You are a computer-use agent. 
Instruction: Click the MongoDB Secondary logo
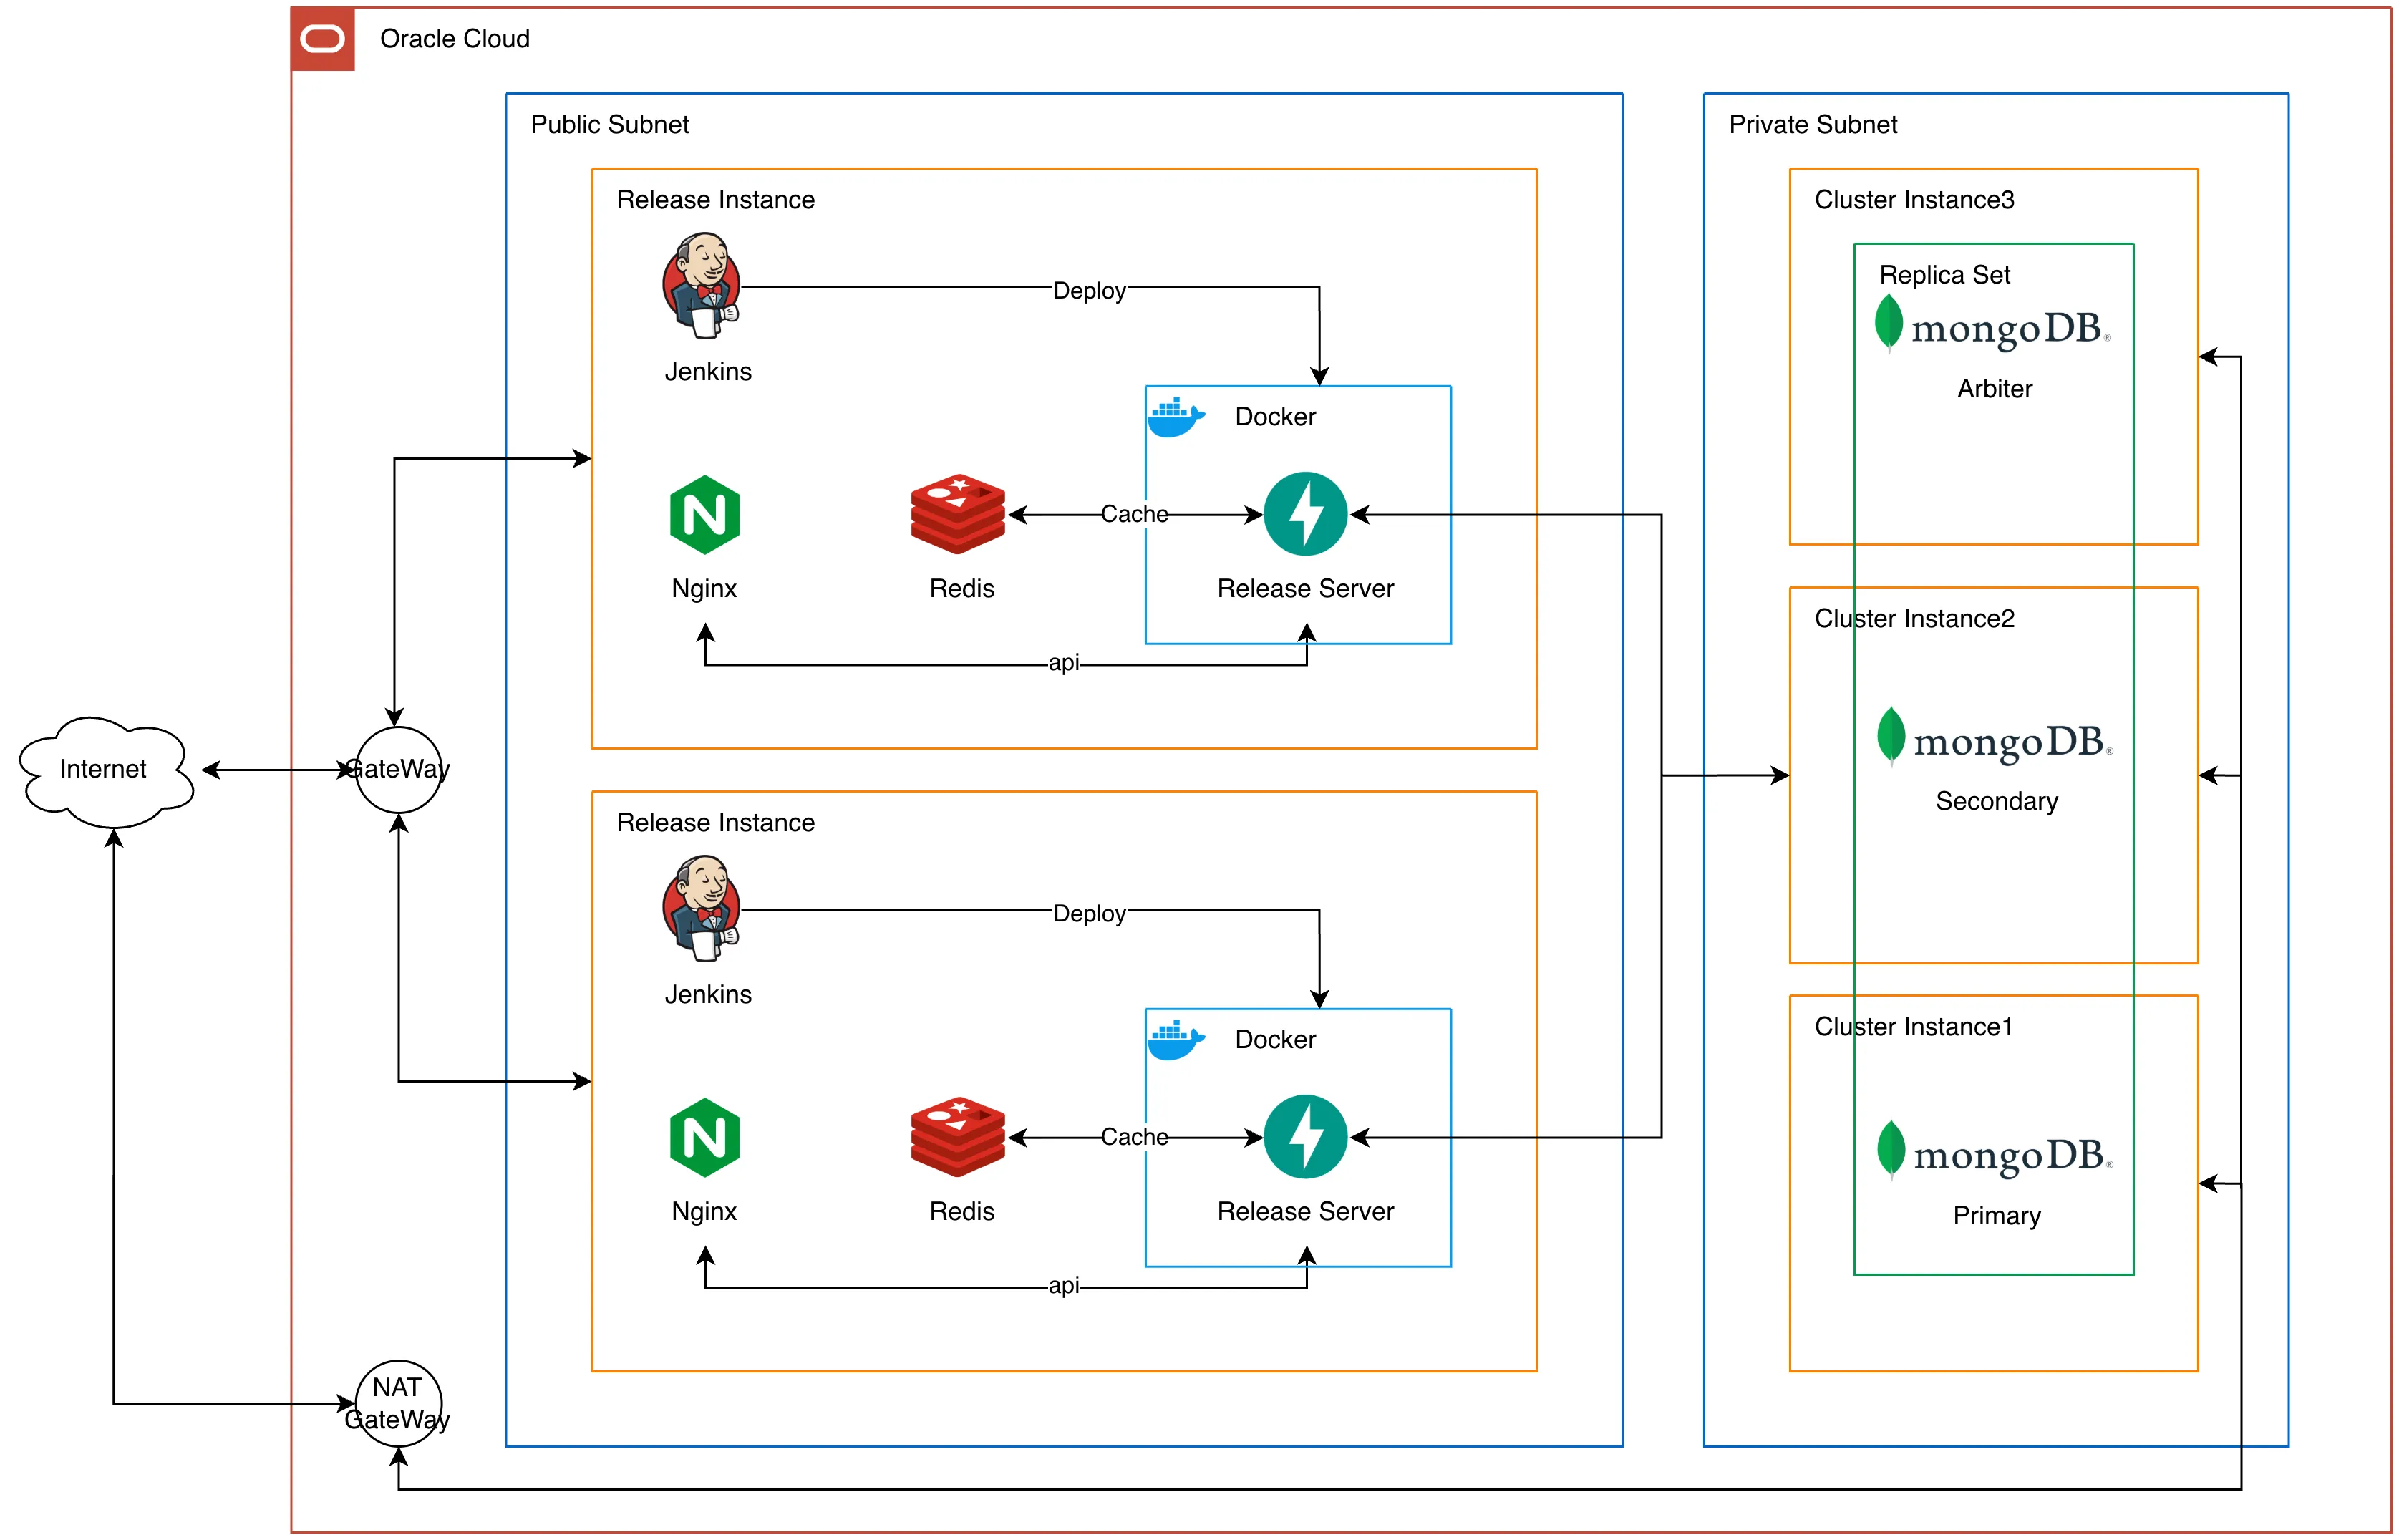(1994, 739)
